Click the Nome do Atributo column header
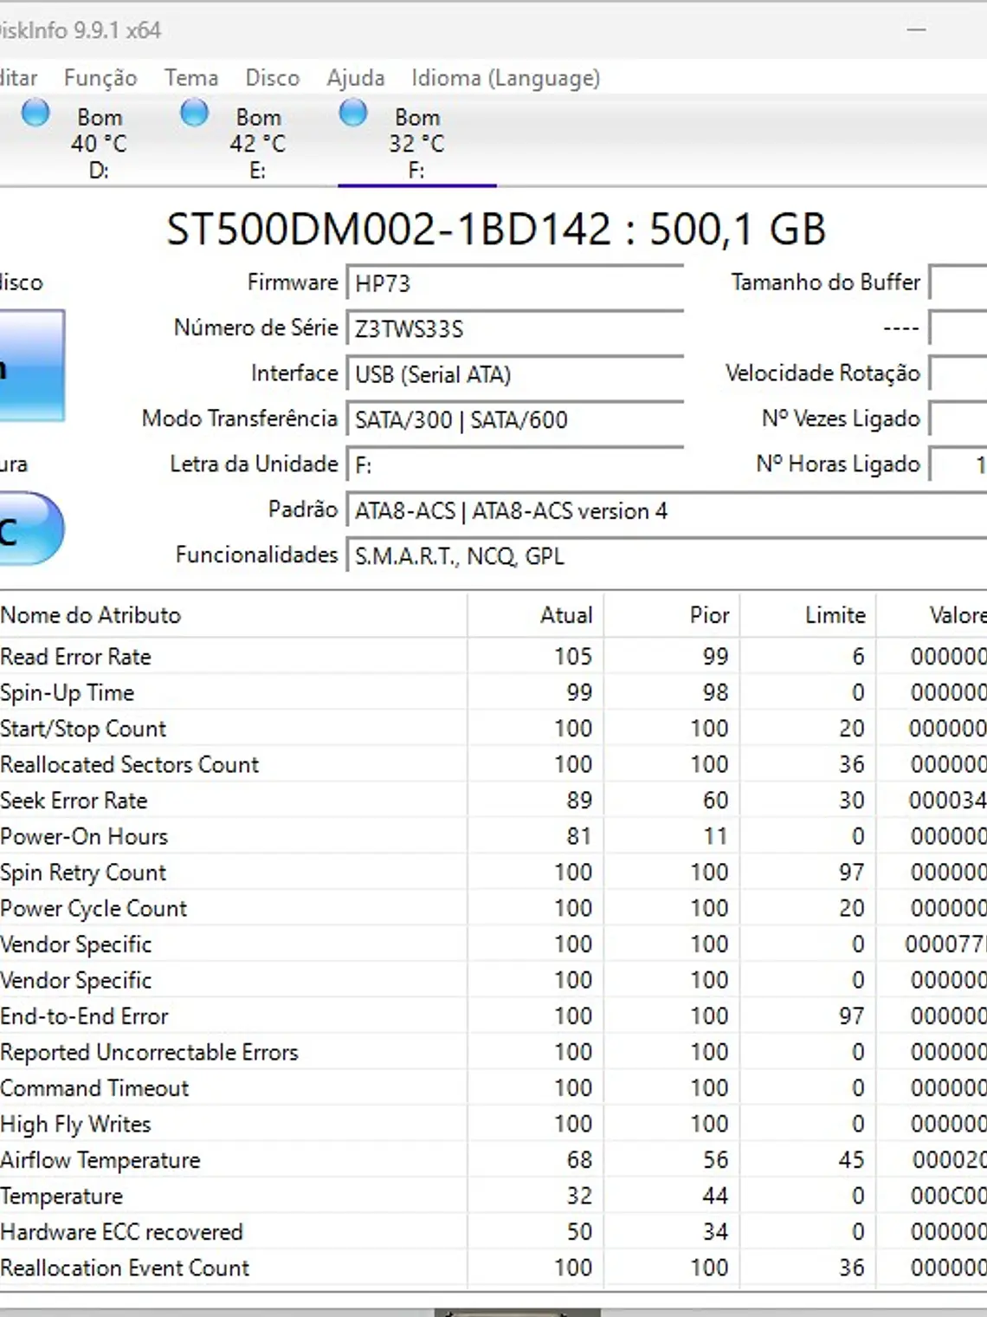Viewport: 987px width, 1317px height. (233, 615)
